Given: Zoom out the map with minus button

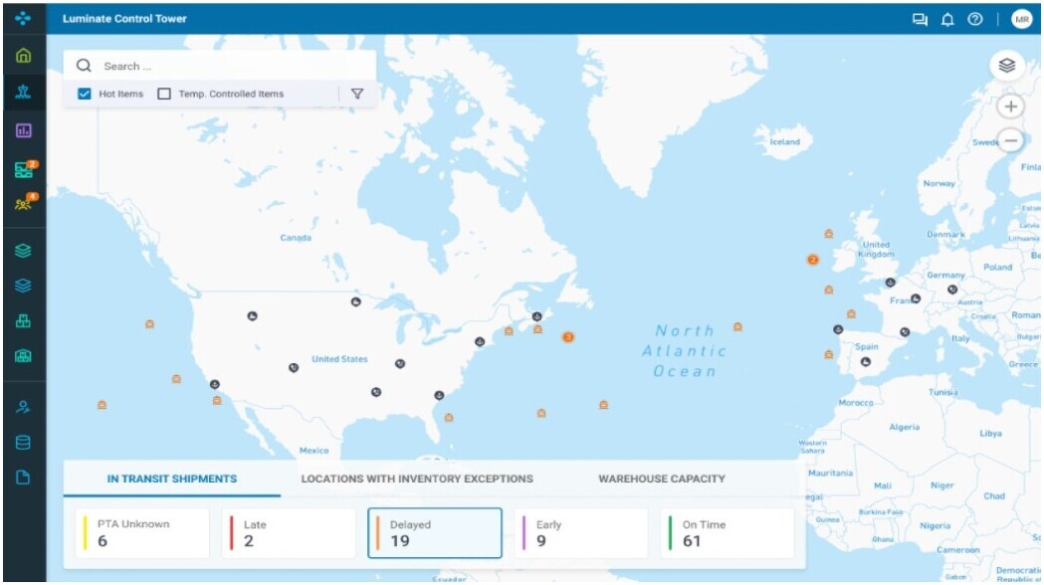Looking at the screenshot, I should (x=1011, y=140).
